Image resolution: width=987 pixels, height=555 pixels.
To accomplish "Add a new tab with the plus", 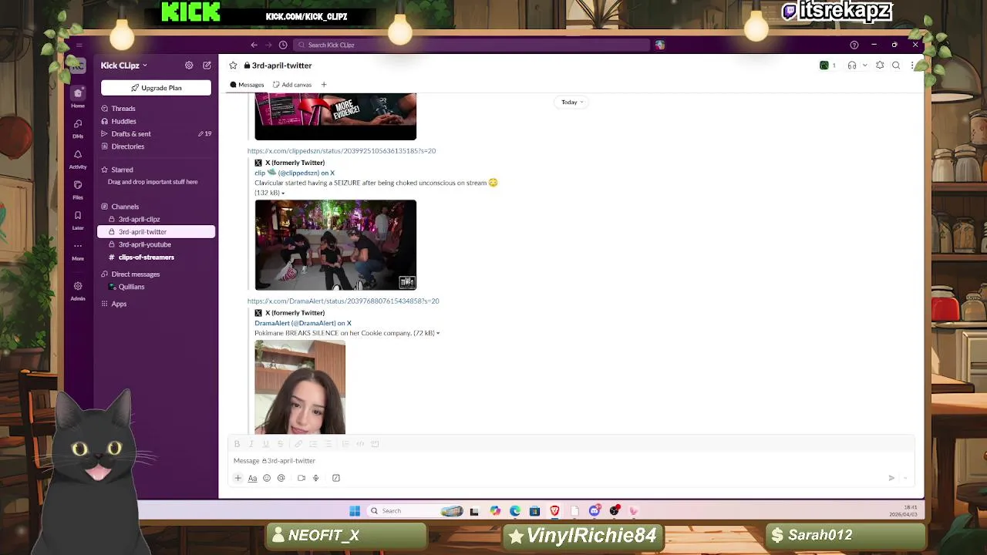I will pyautogui.click(x=324, y=85).
